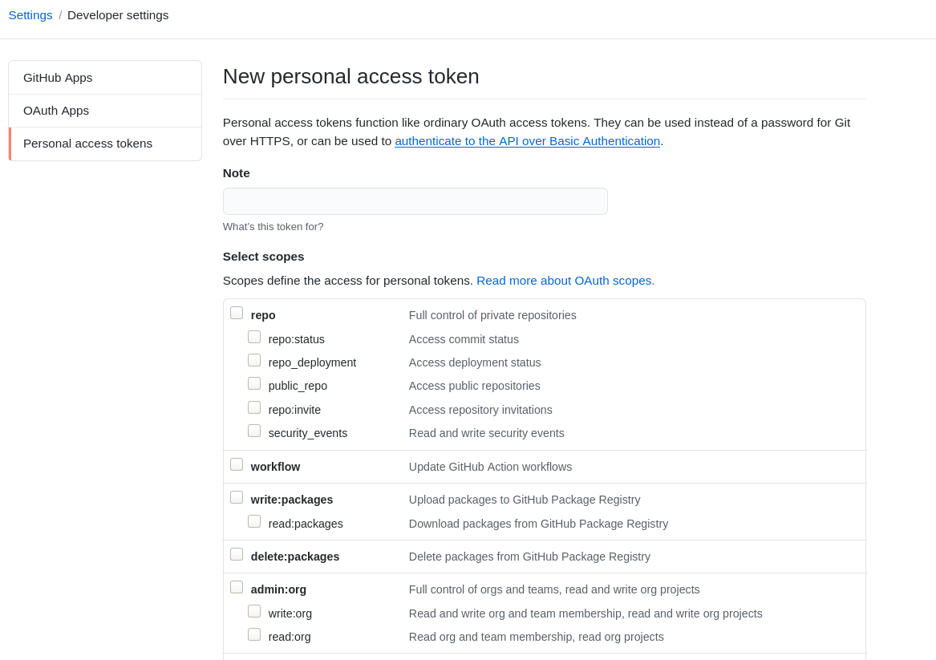The width and height of the screenshot is (936, 660).
Task: Open GitHub Apps in sidebar
Action: coord(58,78)
